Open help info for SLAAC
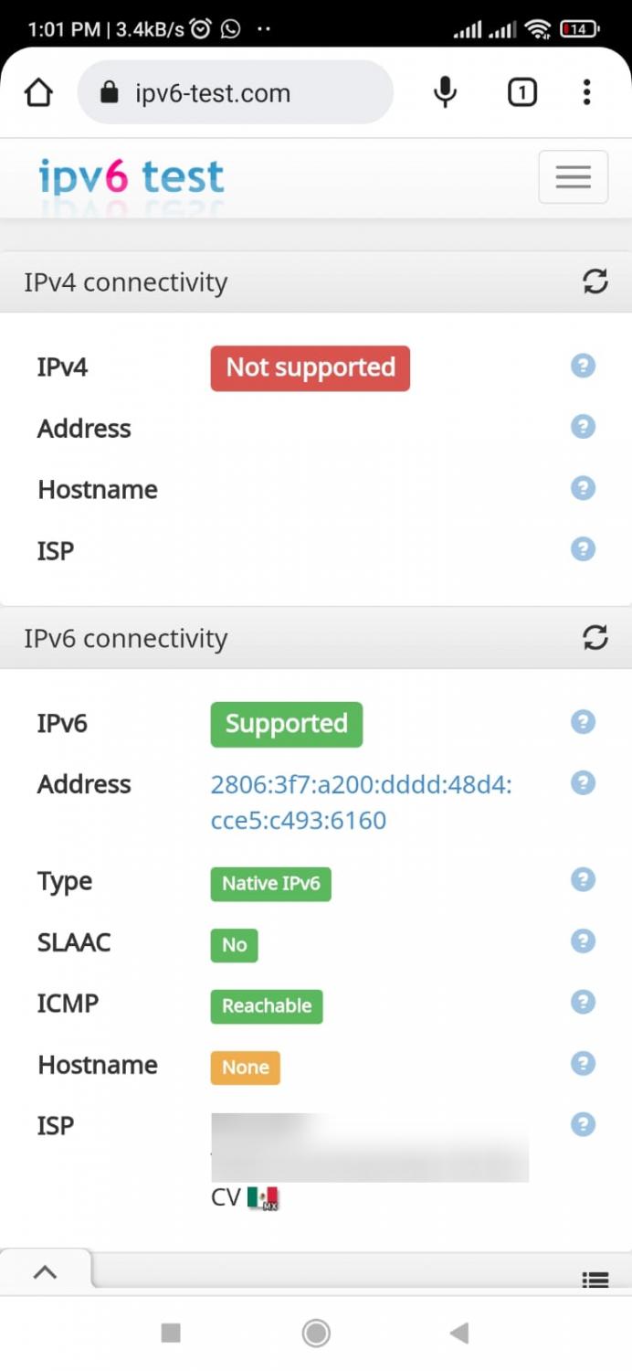The image size is (632, 1371). [583, 941]
